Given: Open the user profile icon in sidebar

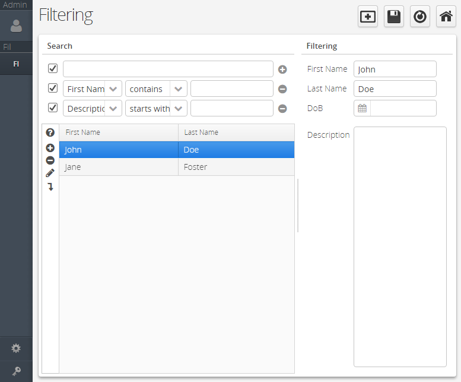Looking at the screenshot, I should [x=16, y=26].
